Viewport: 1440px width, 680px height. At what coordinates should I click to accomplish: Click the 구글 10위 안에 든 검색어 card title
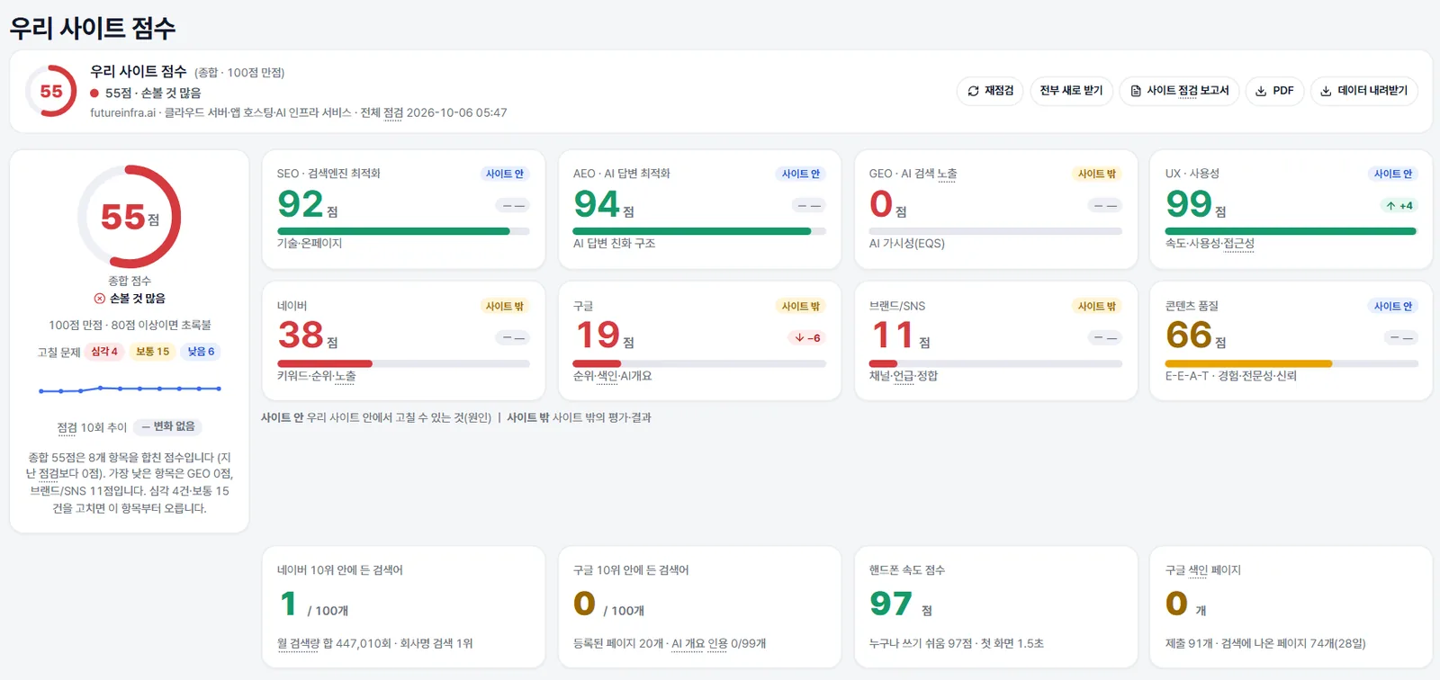tap(631, 570)
